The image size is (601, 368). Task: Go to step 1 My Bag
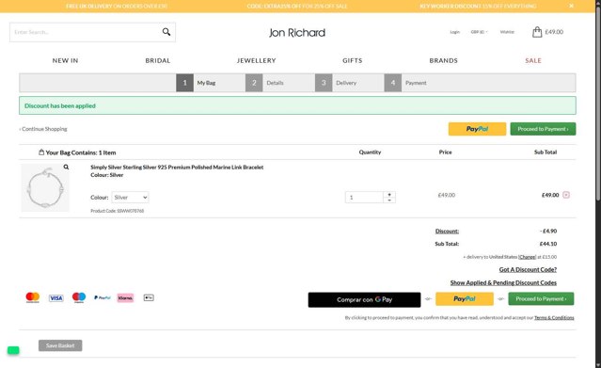pyautogui.click(x=197, y=83)
